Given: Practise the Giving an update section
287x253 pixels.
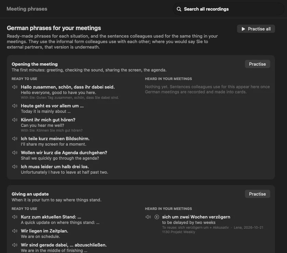Looking at the screenshot, I should tap(257, 194).
